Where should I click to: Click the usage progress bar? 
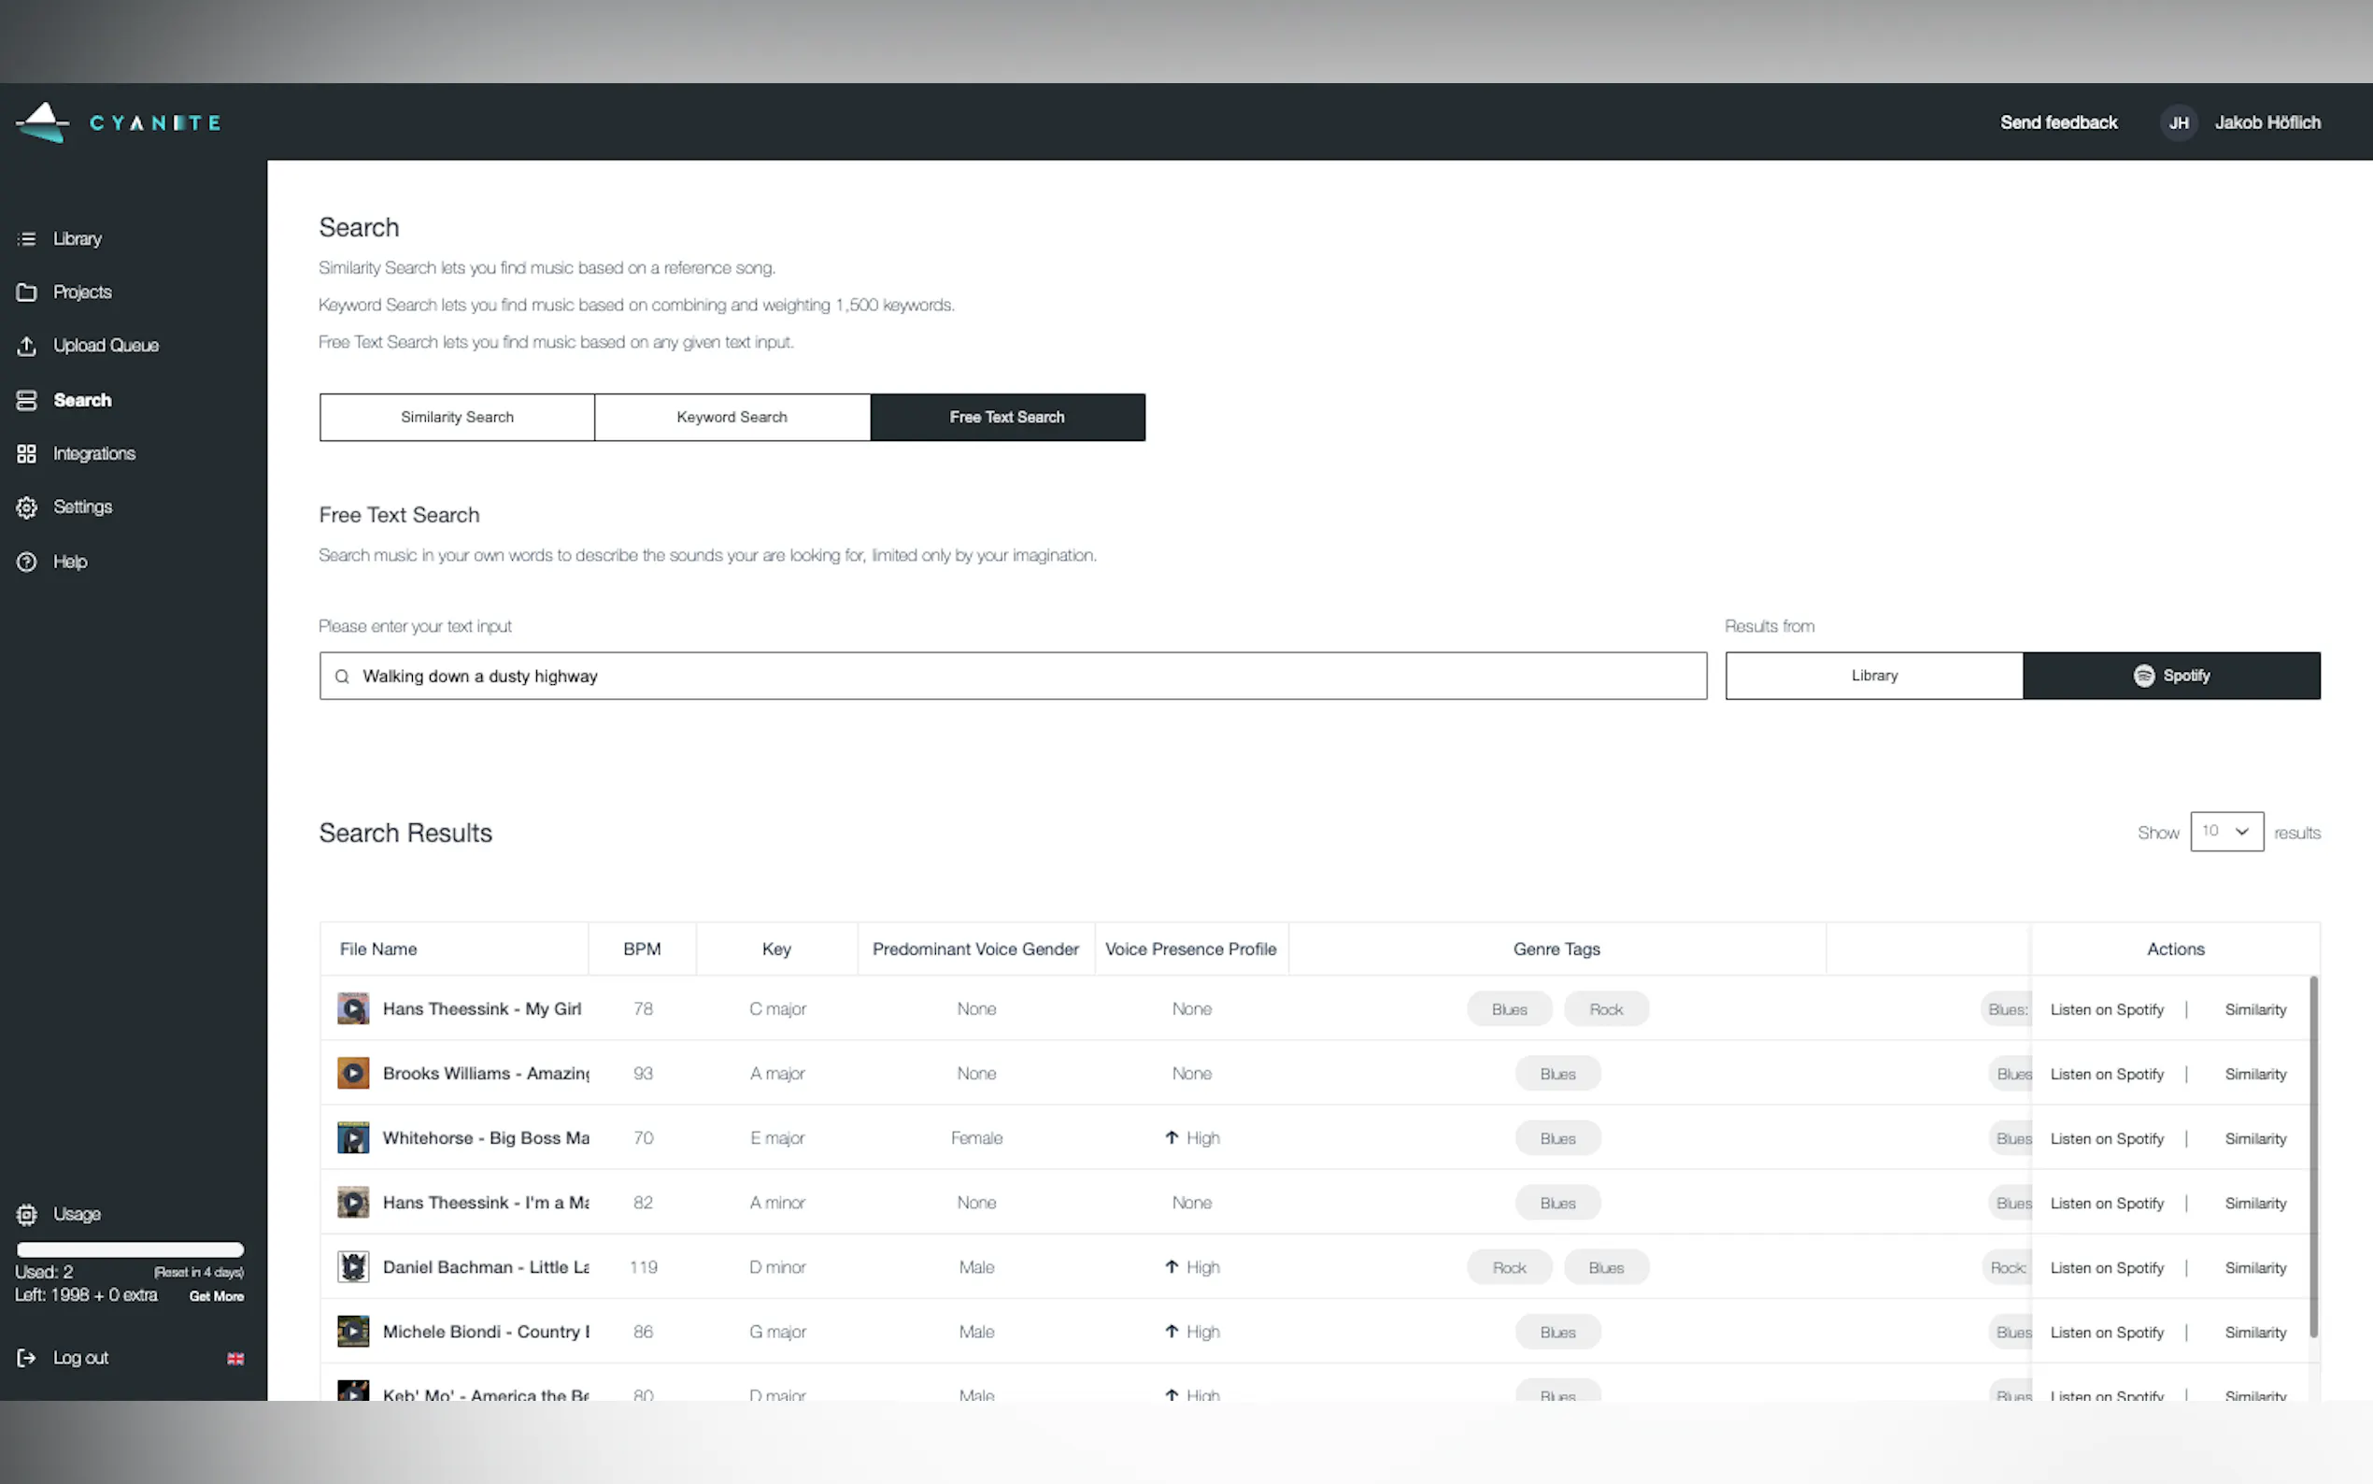click(130, 1249)
